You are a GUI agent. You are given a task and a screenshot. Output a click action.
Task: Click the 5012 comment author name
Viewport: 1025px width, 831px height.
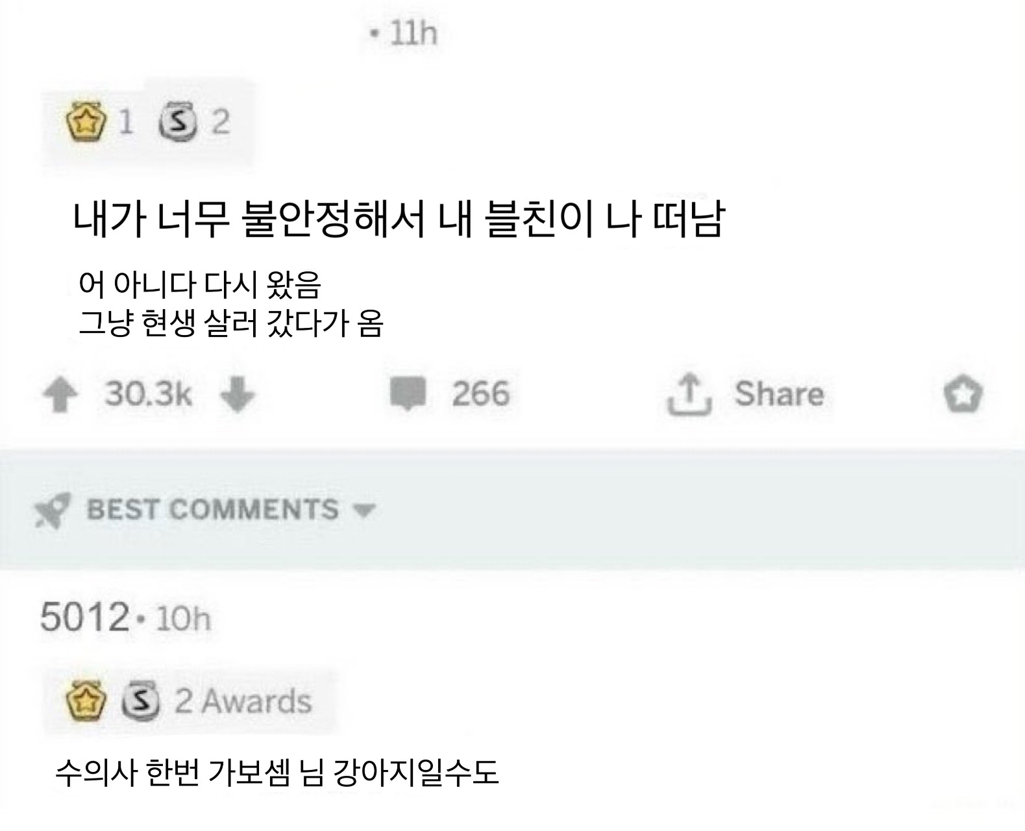click(x=84, y=617)
